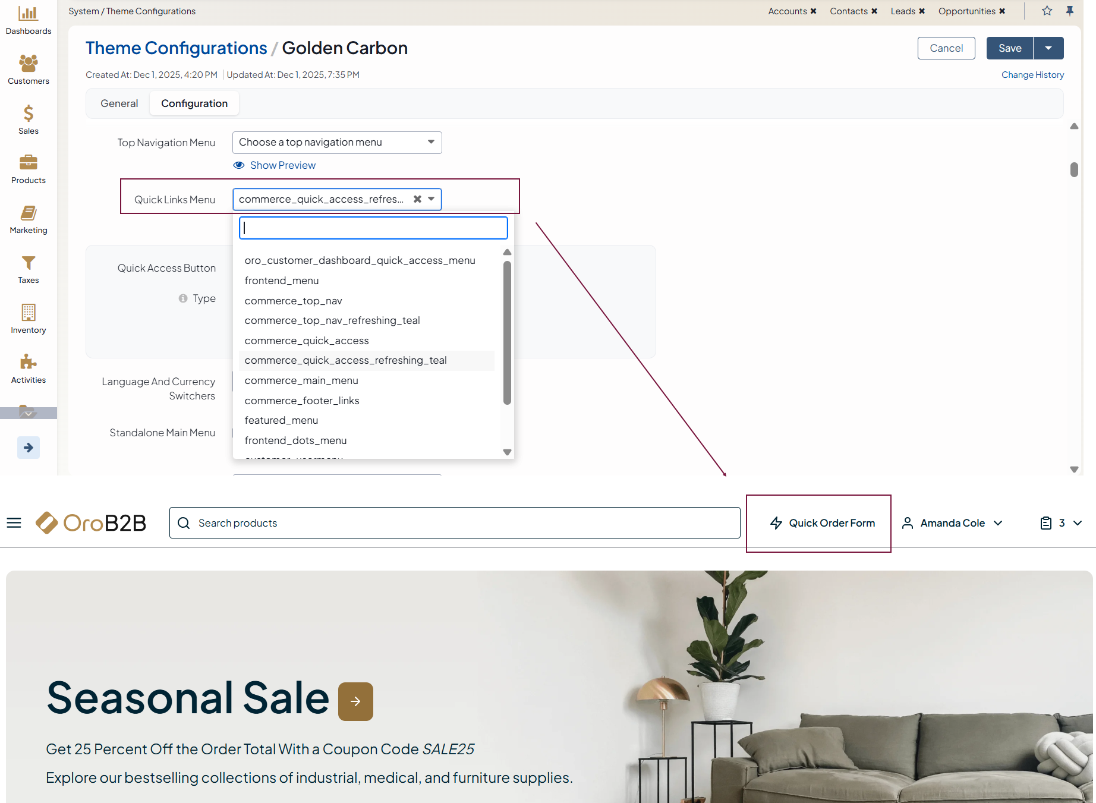Select oro_customer_dashboard_quick_access_menu option

[360, 260]
